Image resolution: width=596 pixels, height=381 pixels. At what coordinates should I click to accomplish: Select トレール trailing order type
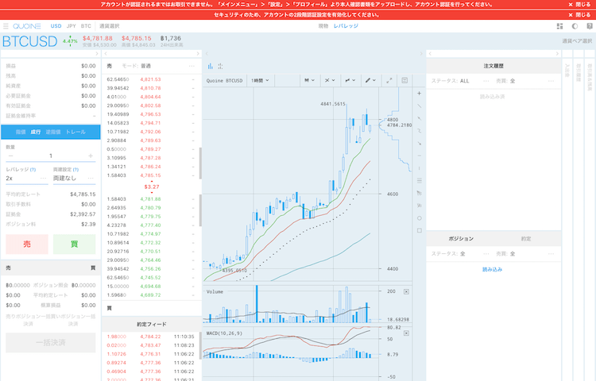(75, 132)
